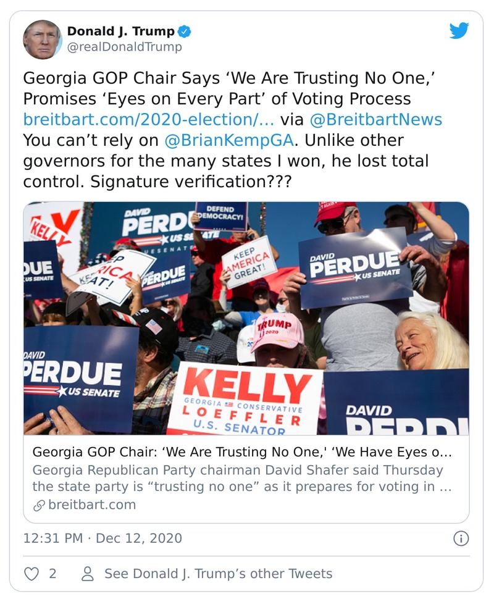The image size is (494, 604).
Task: Like the tweet with the heart icon
Action: (x=31, y=574)
